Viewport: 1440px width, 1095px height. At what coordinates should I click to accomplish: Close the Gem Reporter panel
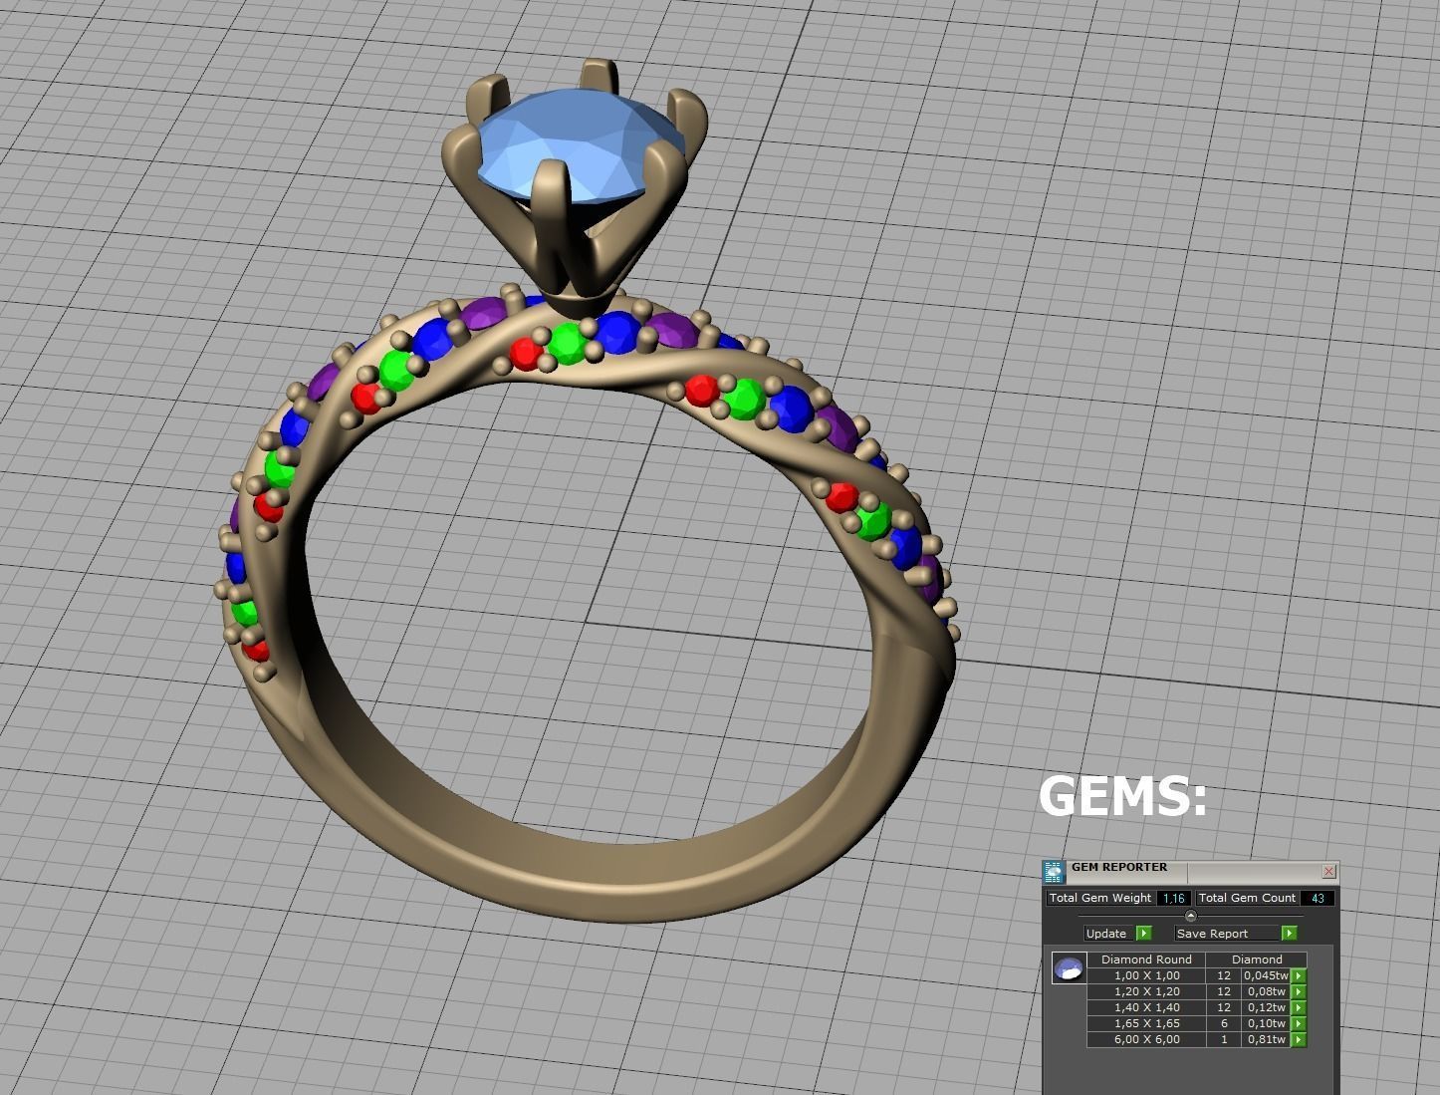[1328, 871]
